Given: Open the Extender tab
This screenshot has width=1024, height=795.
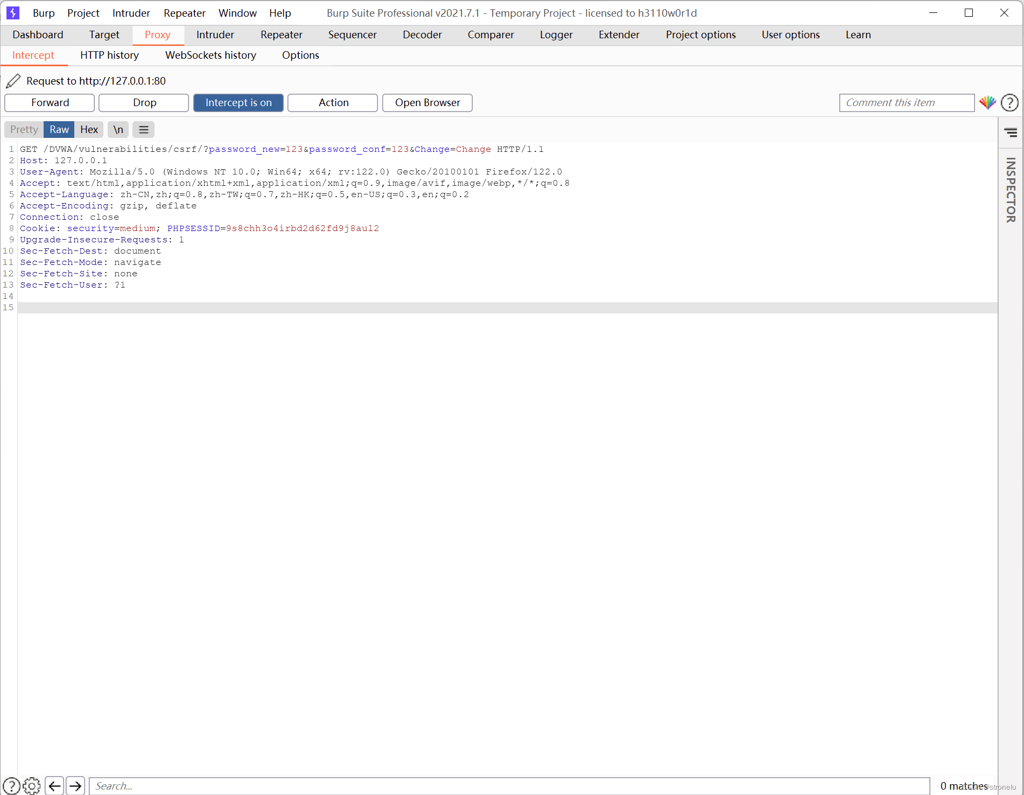Looking at the screenshot, I should [x=619, y=34].
